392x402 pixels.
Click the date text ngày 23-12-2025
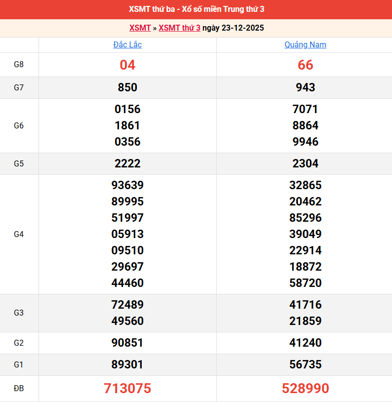[x=233, y=28]
